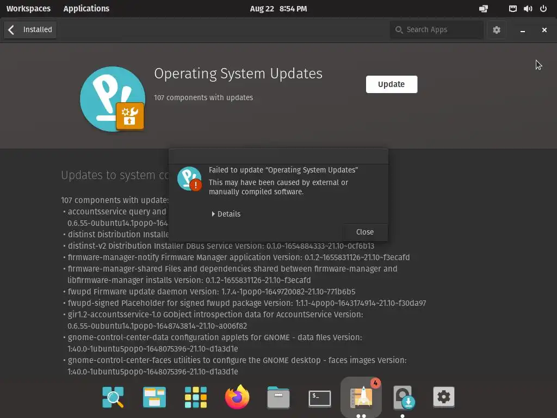
Task: Click the 'Updates to system' section heading
Action: 115,175
